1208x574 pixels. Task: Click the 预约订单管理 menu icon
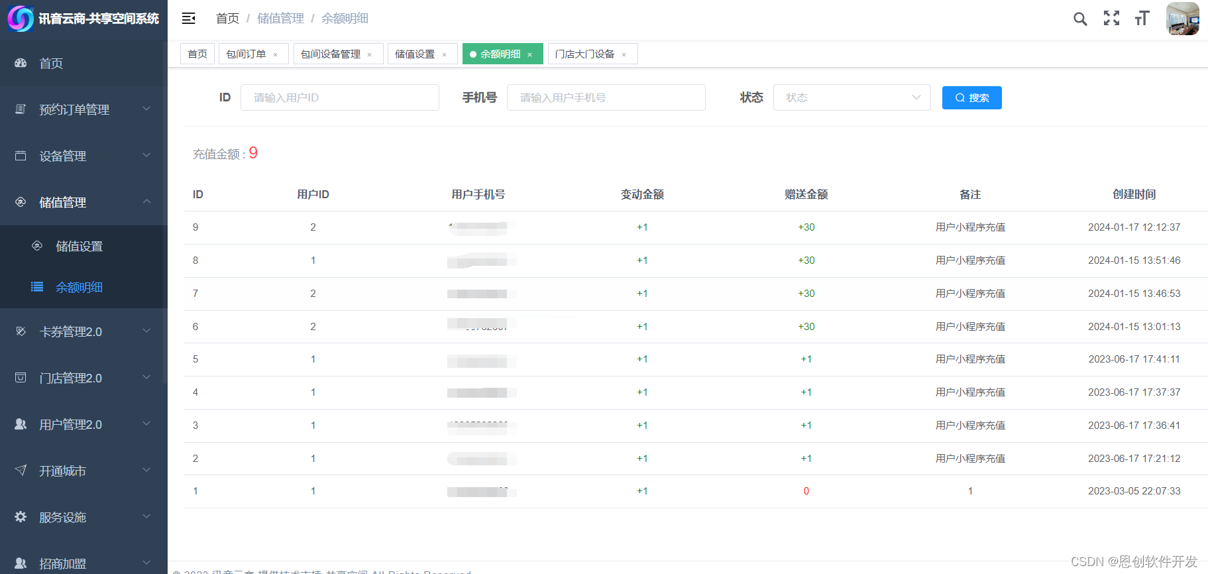pos(21,109)
